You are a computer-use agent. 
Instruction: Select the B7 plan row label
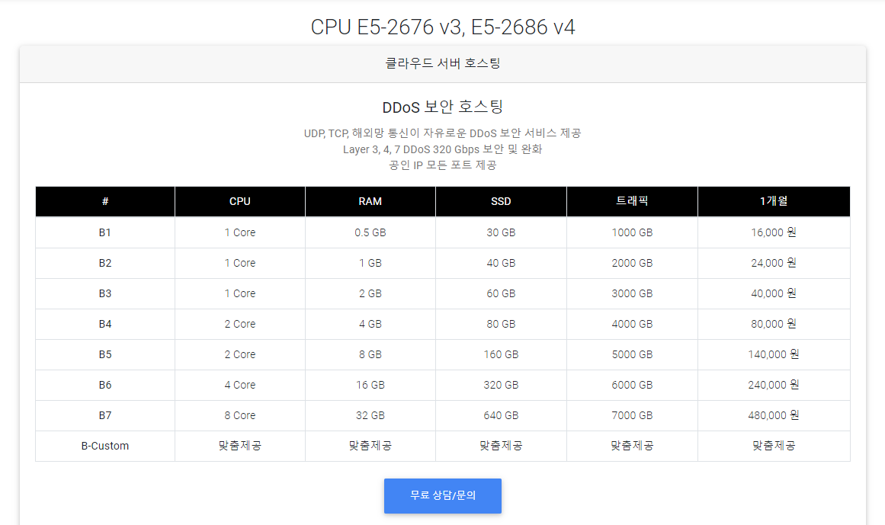point(105,415)
